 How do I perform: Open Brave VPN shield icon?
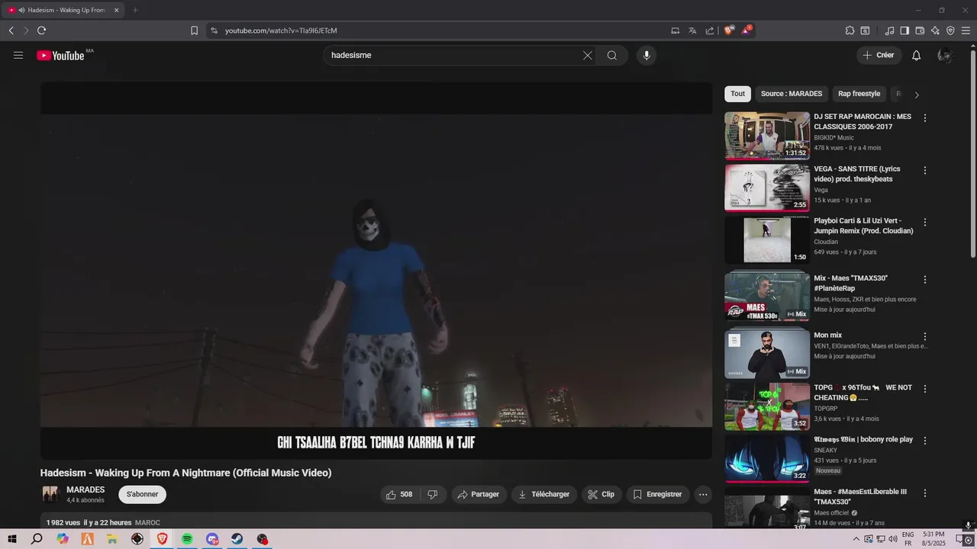[x=950, y=30]
